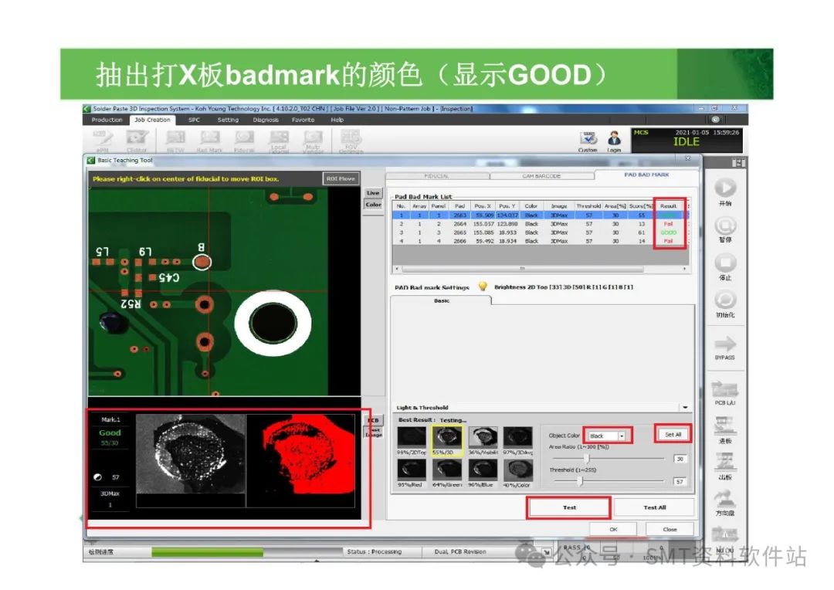Click the 暂停 pause icon

point(725,226)
